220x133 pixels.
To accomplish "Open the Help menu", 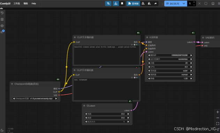I will point(34,3).
